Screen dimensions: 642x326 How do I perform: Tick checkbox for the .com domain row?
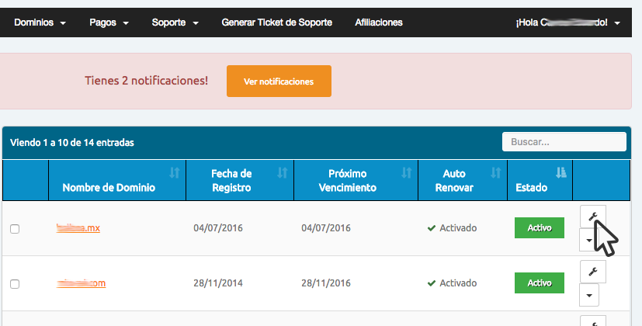[x=15, y=284]
